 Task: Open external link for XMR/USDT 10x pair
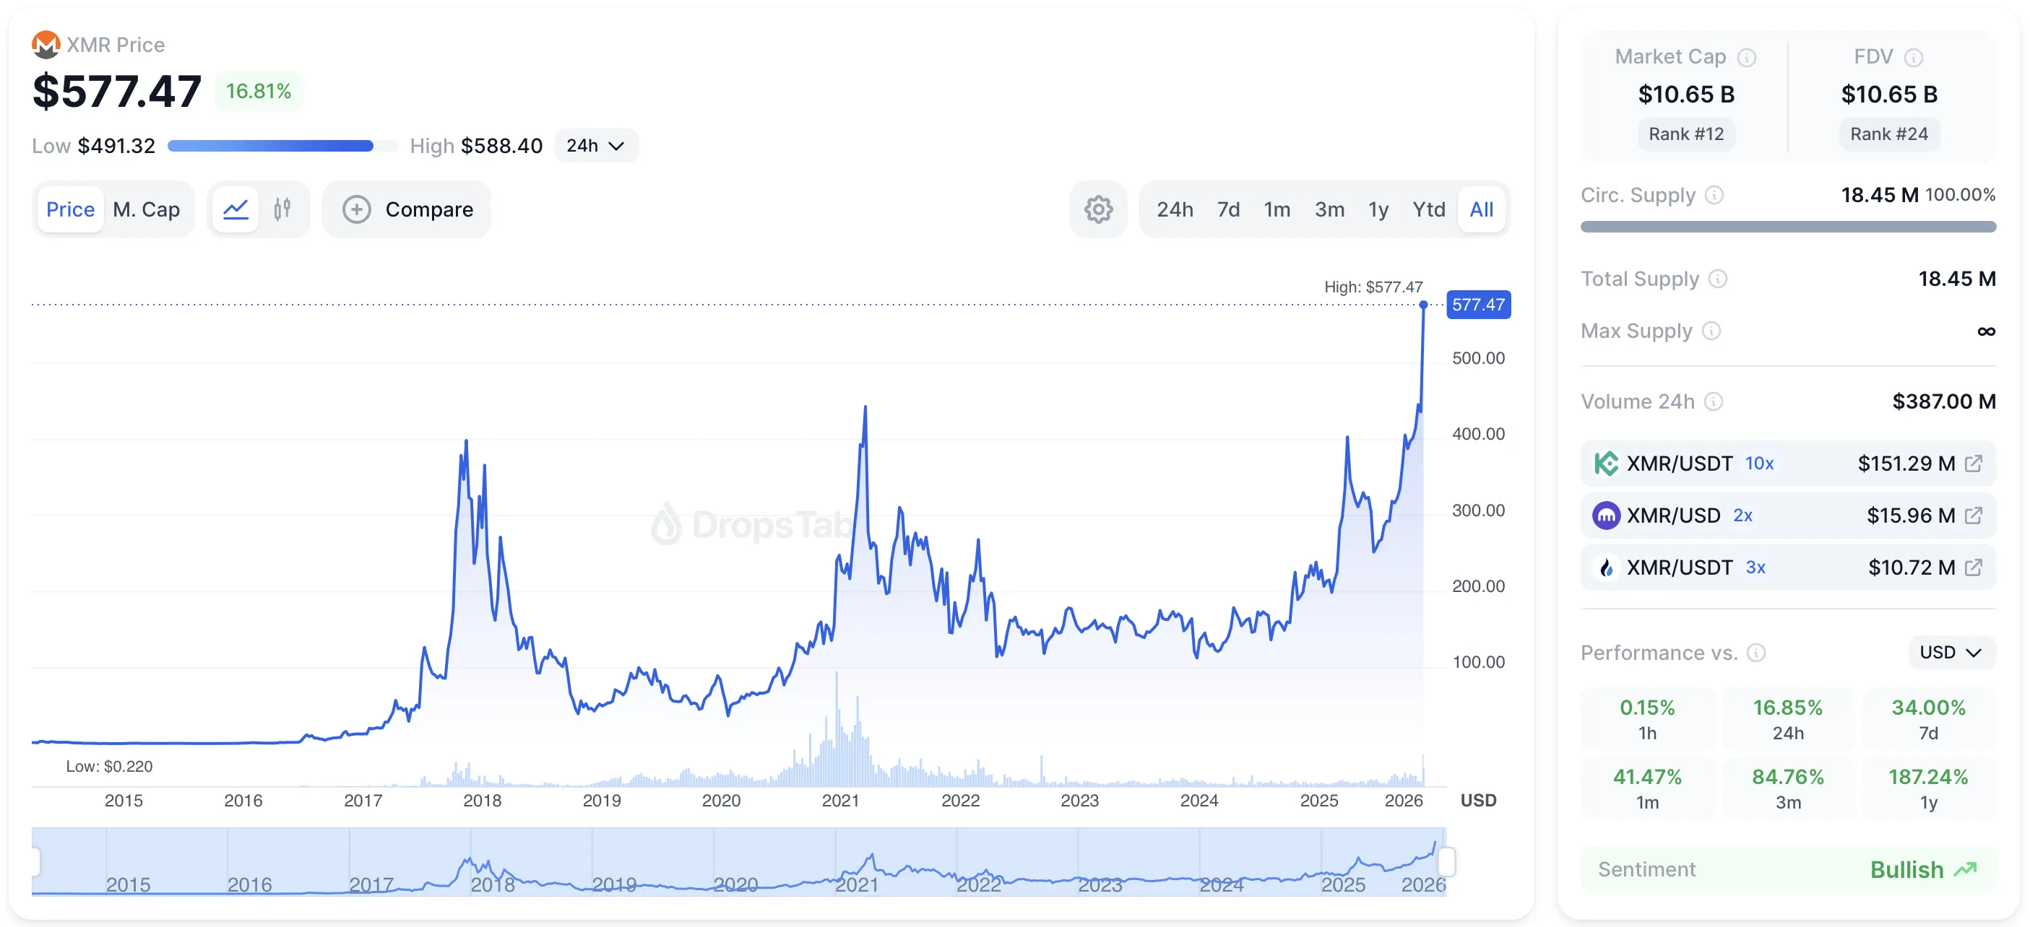pos(1973,463)
